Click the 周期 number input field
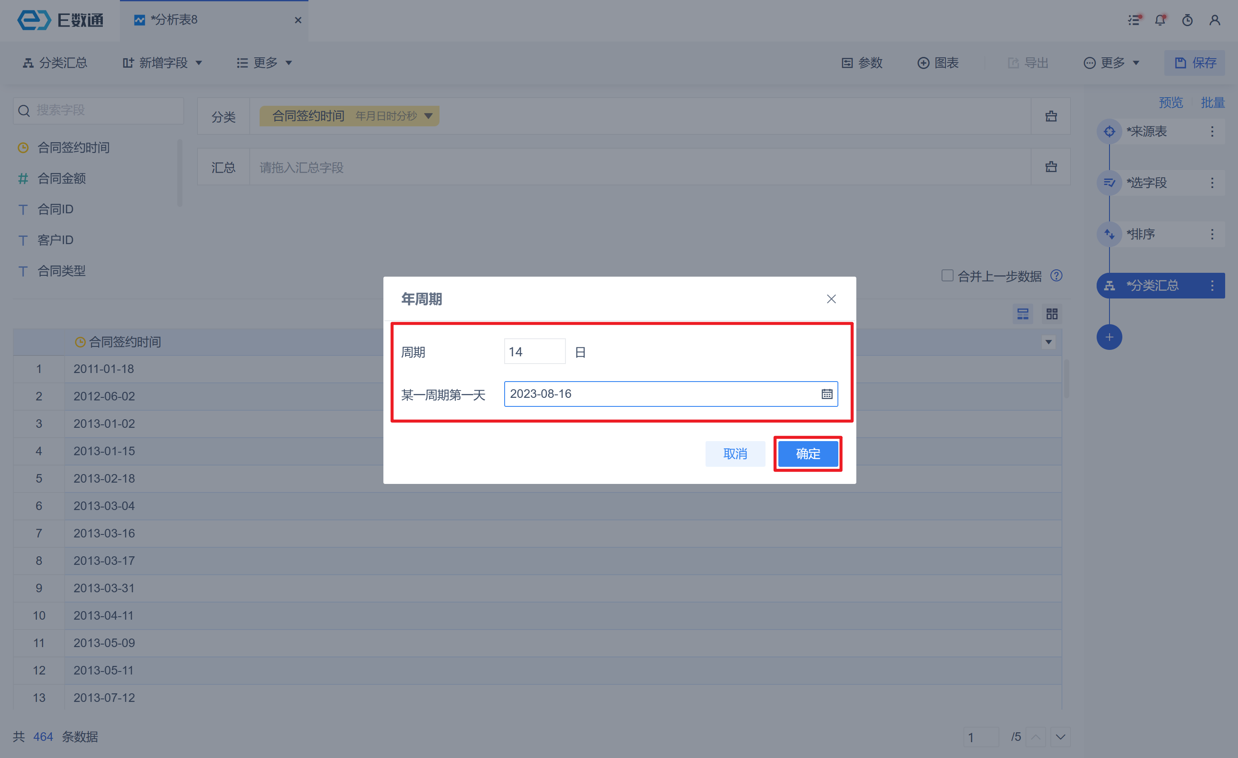The width and height of the screenshot is (1238, 758). coord(534,352)
